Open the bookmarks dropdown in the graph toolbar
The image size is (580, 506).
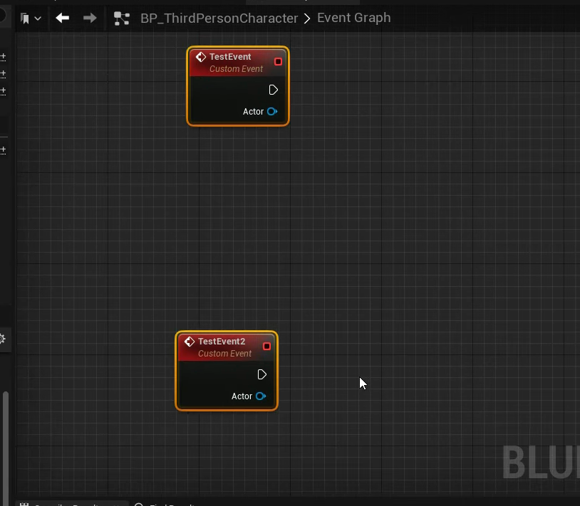(31, 19)
